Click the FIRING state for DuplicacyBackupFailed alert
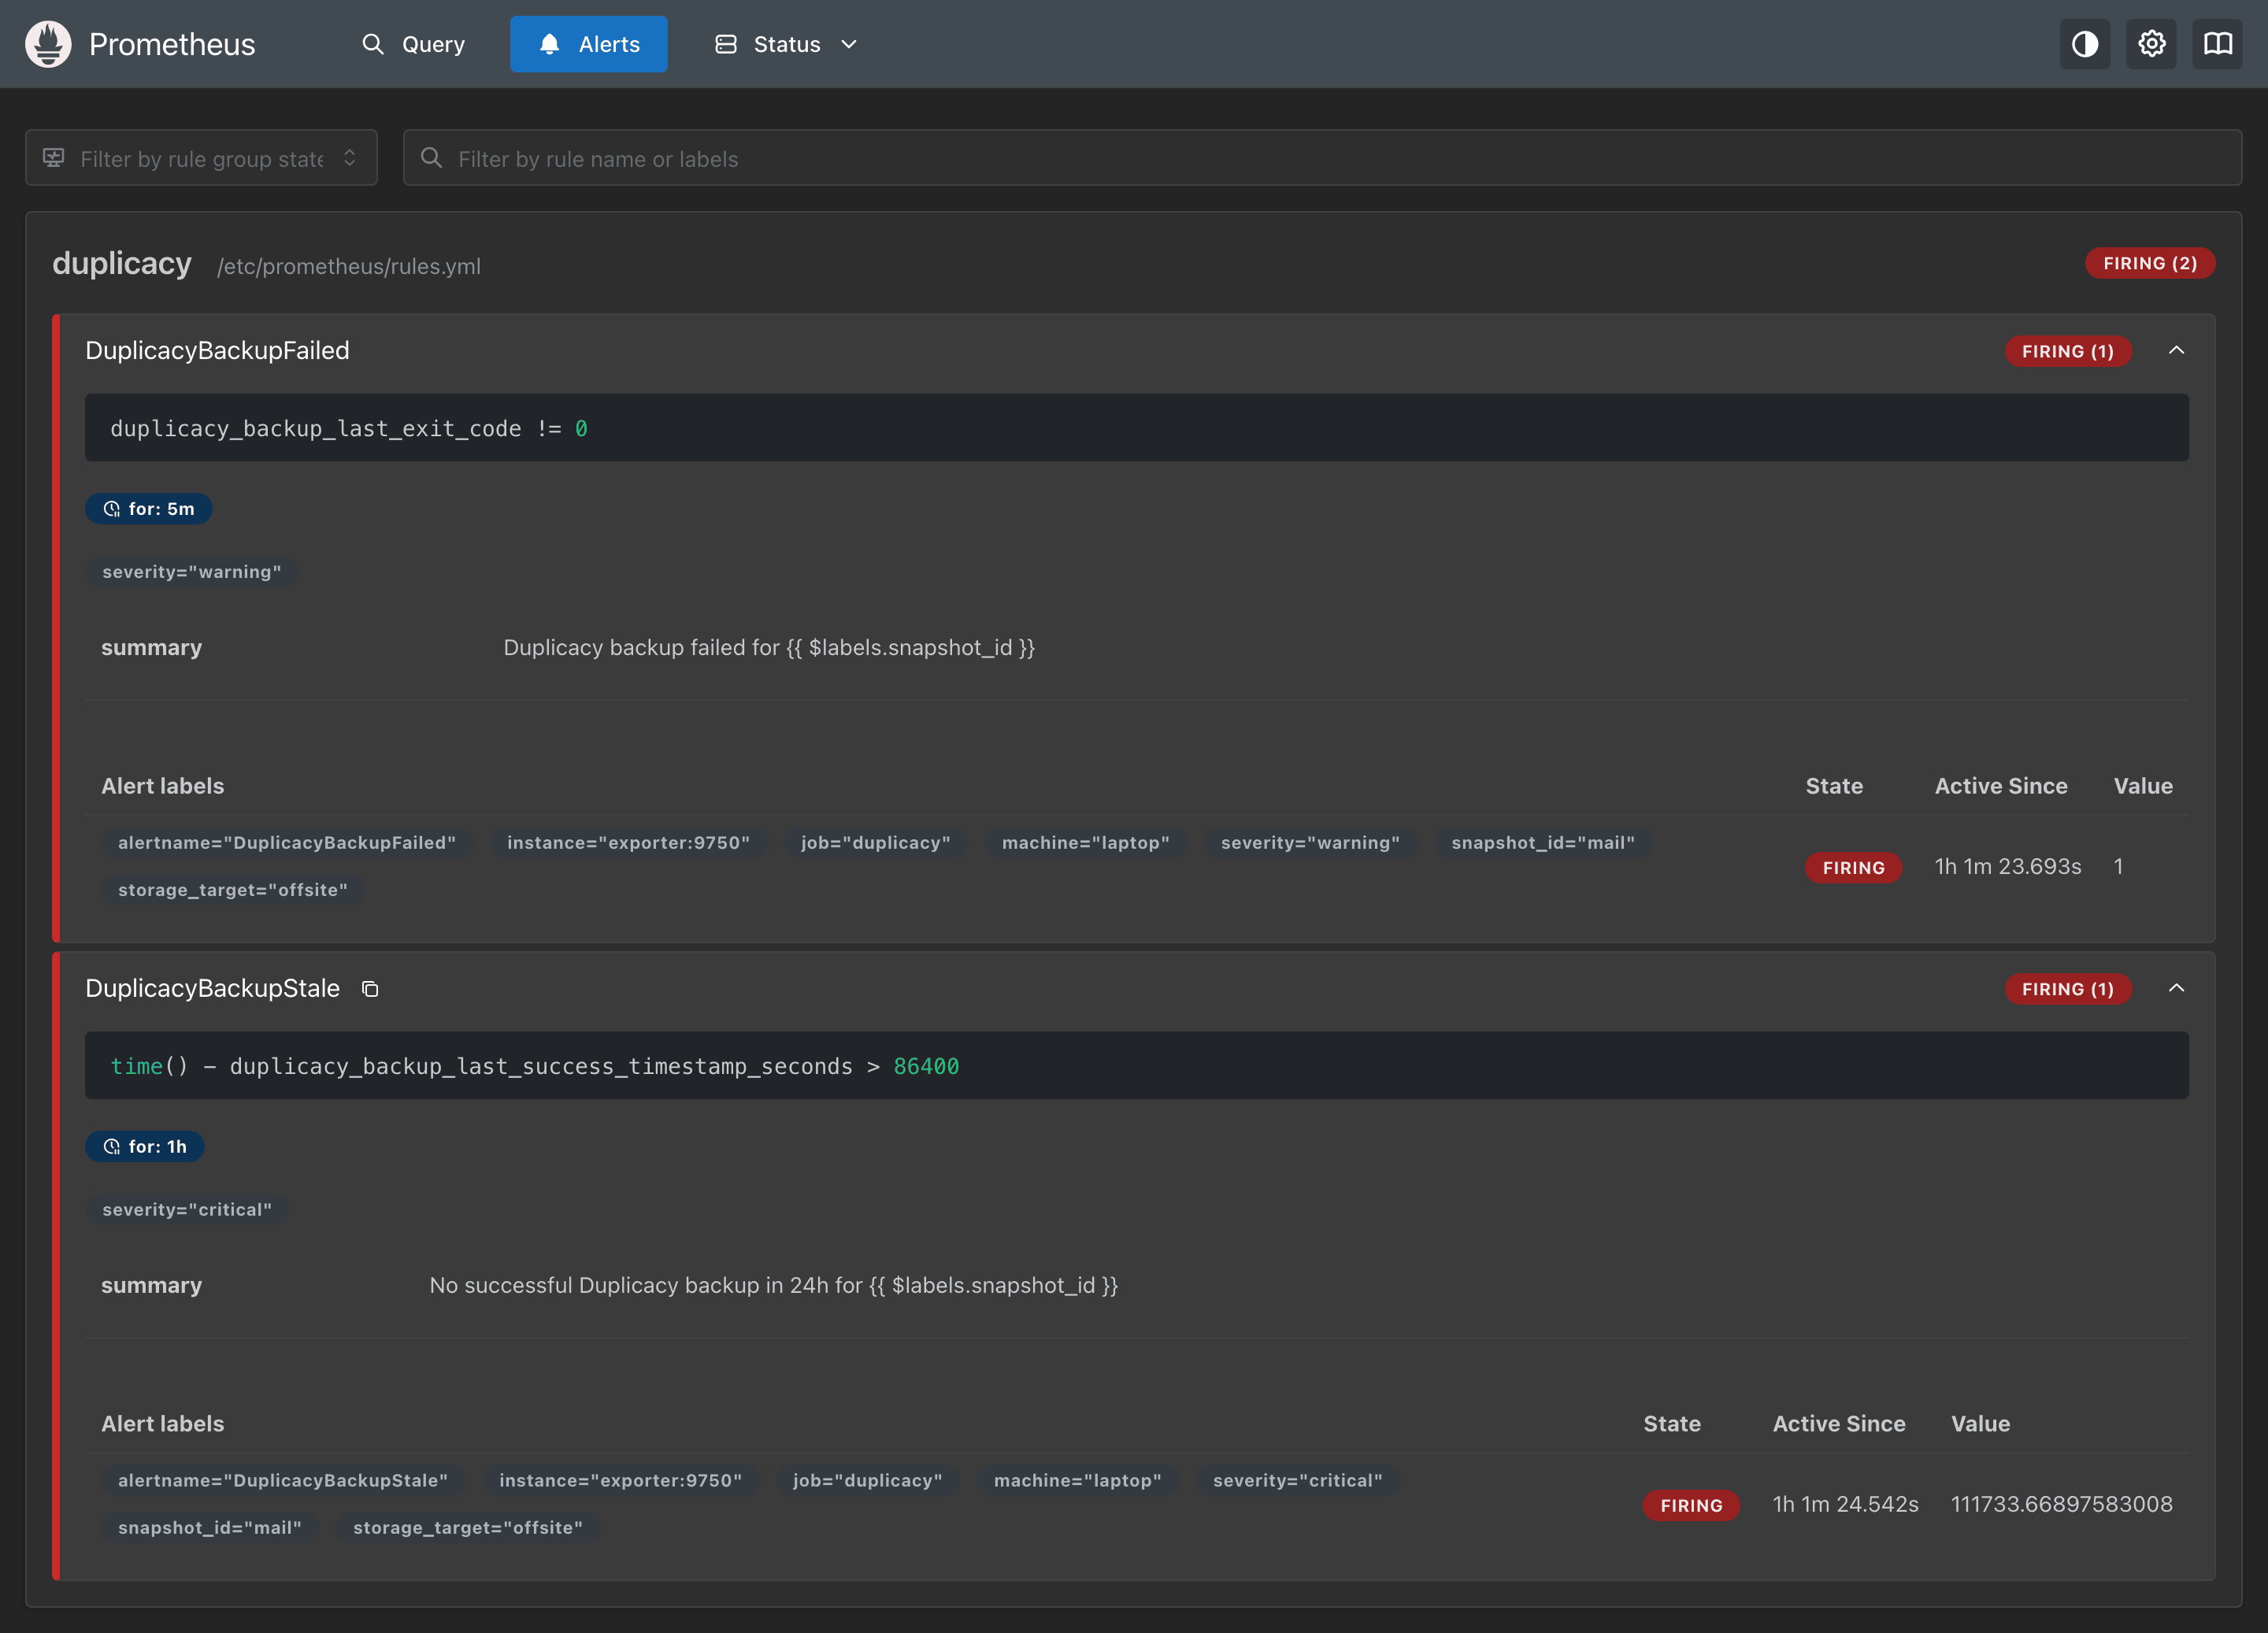This screenshot has height=1633, width=2268. click(x=1853, y=867)
